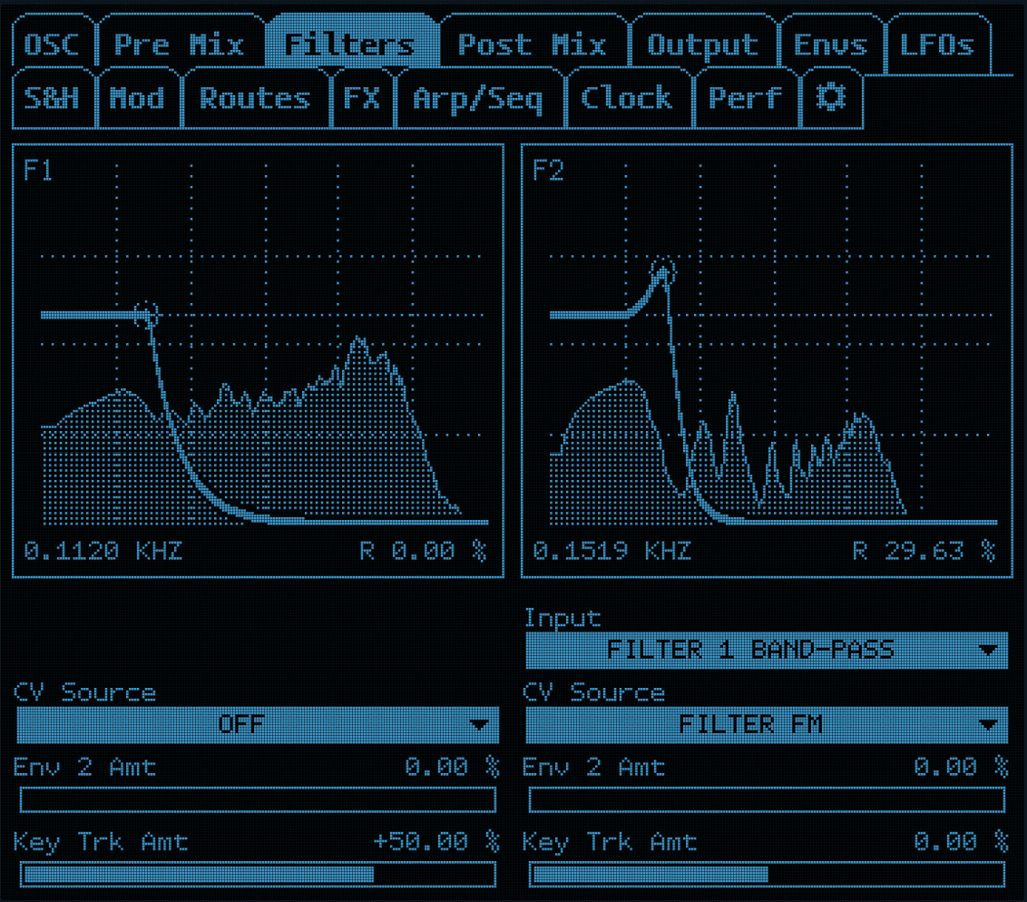Screen dimensions: 1027x902
Task: Click the F2 filter resonance peak handle
Action: 663,271
